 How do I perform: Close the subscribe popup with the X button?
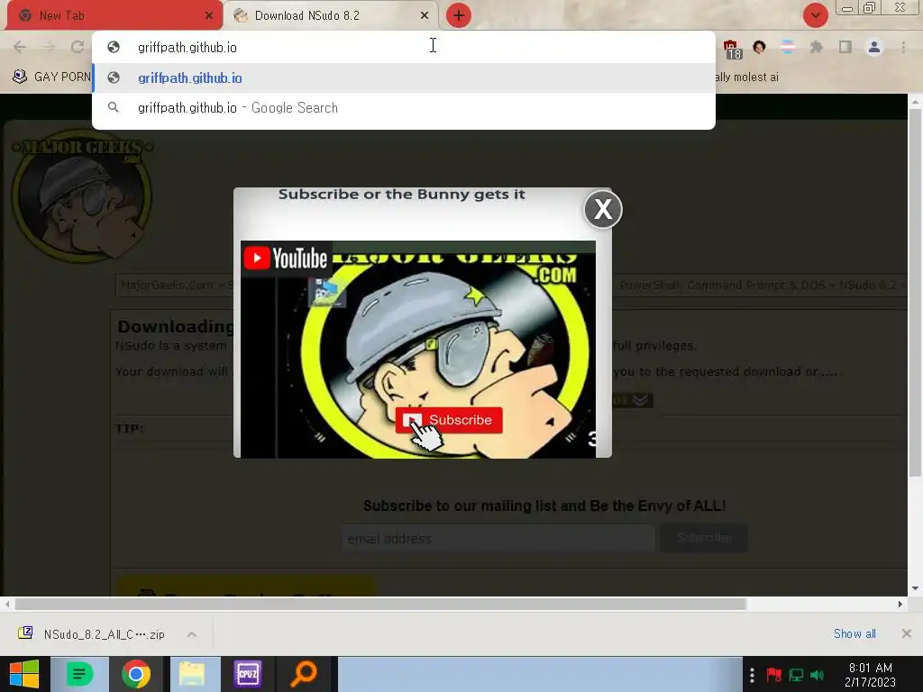coord(603,209)
